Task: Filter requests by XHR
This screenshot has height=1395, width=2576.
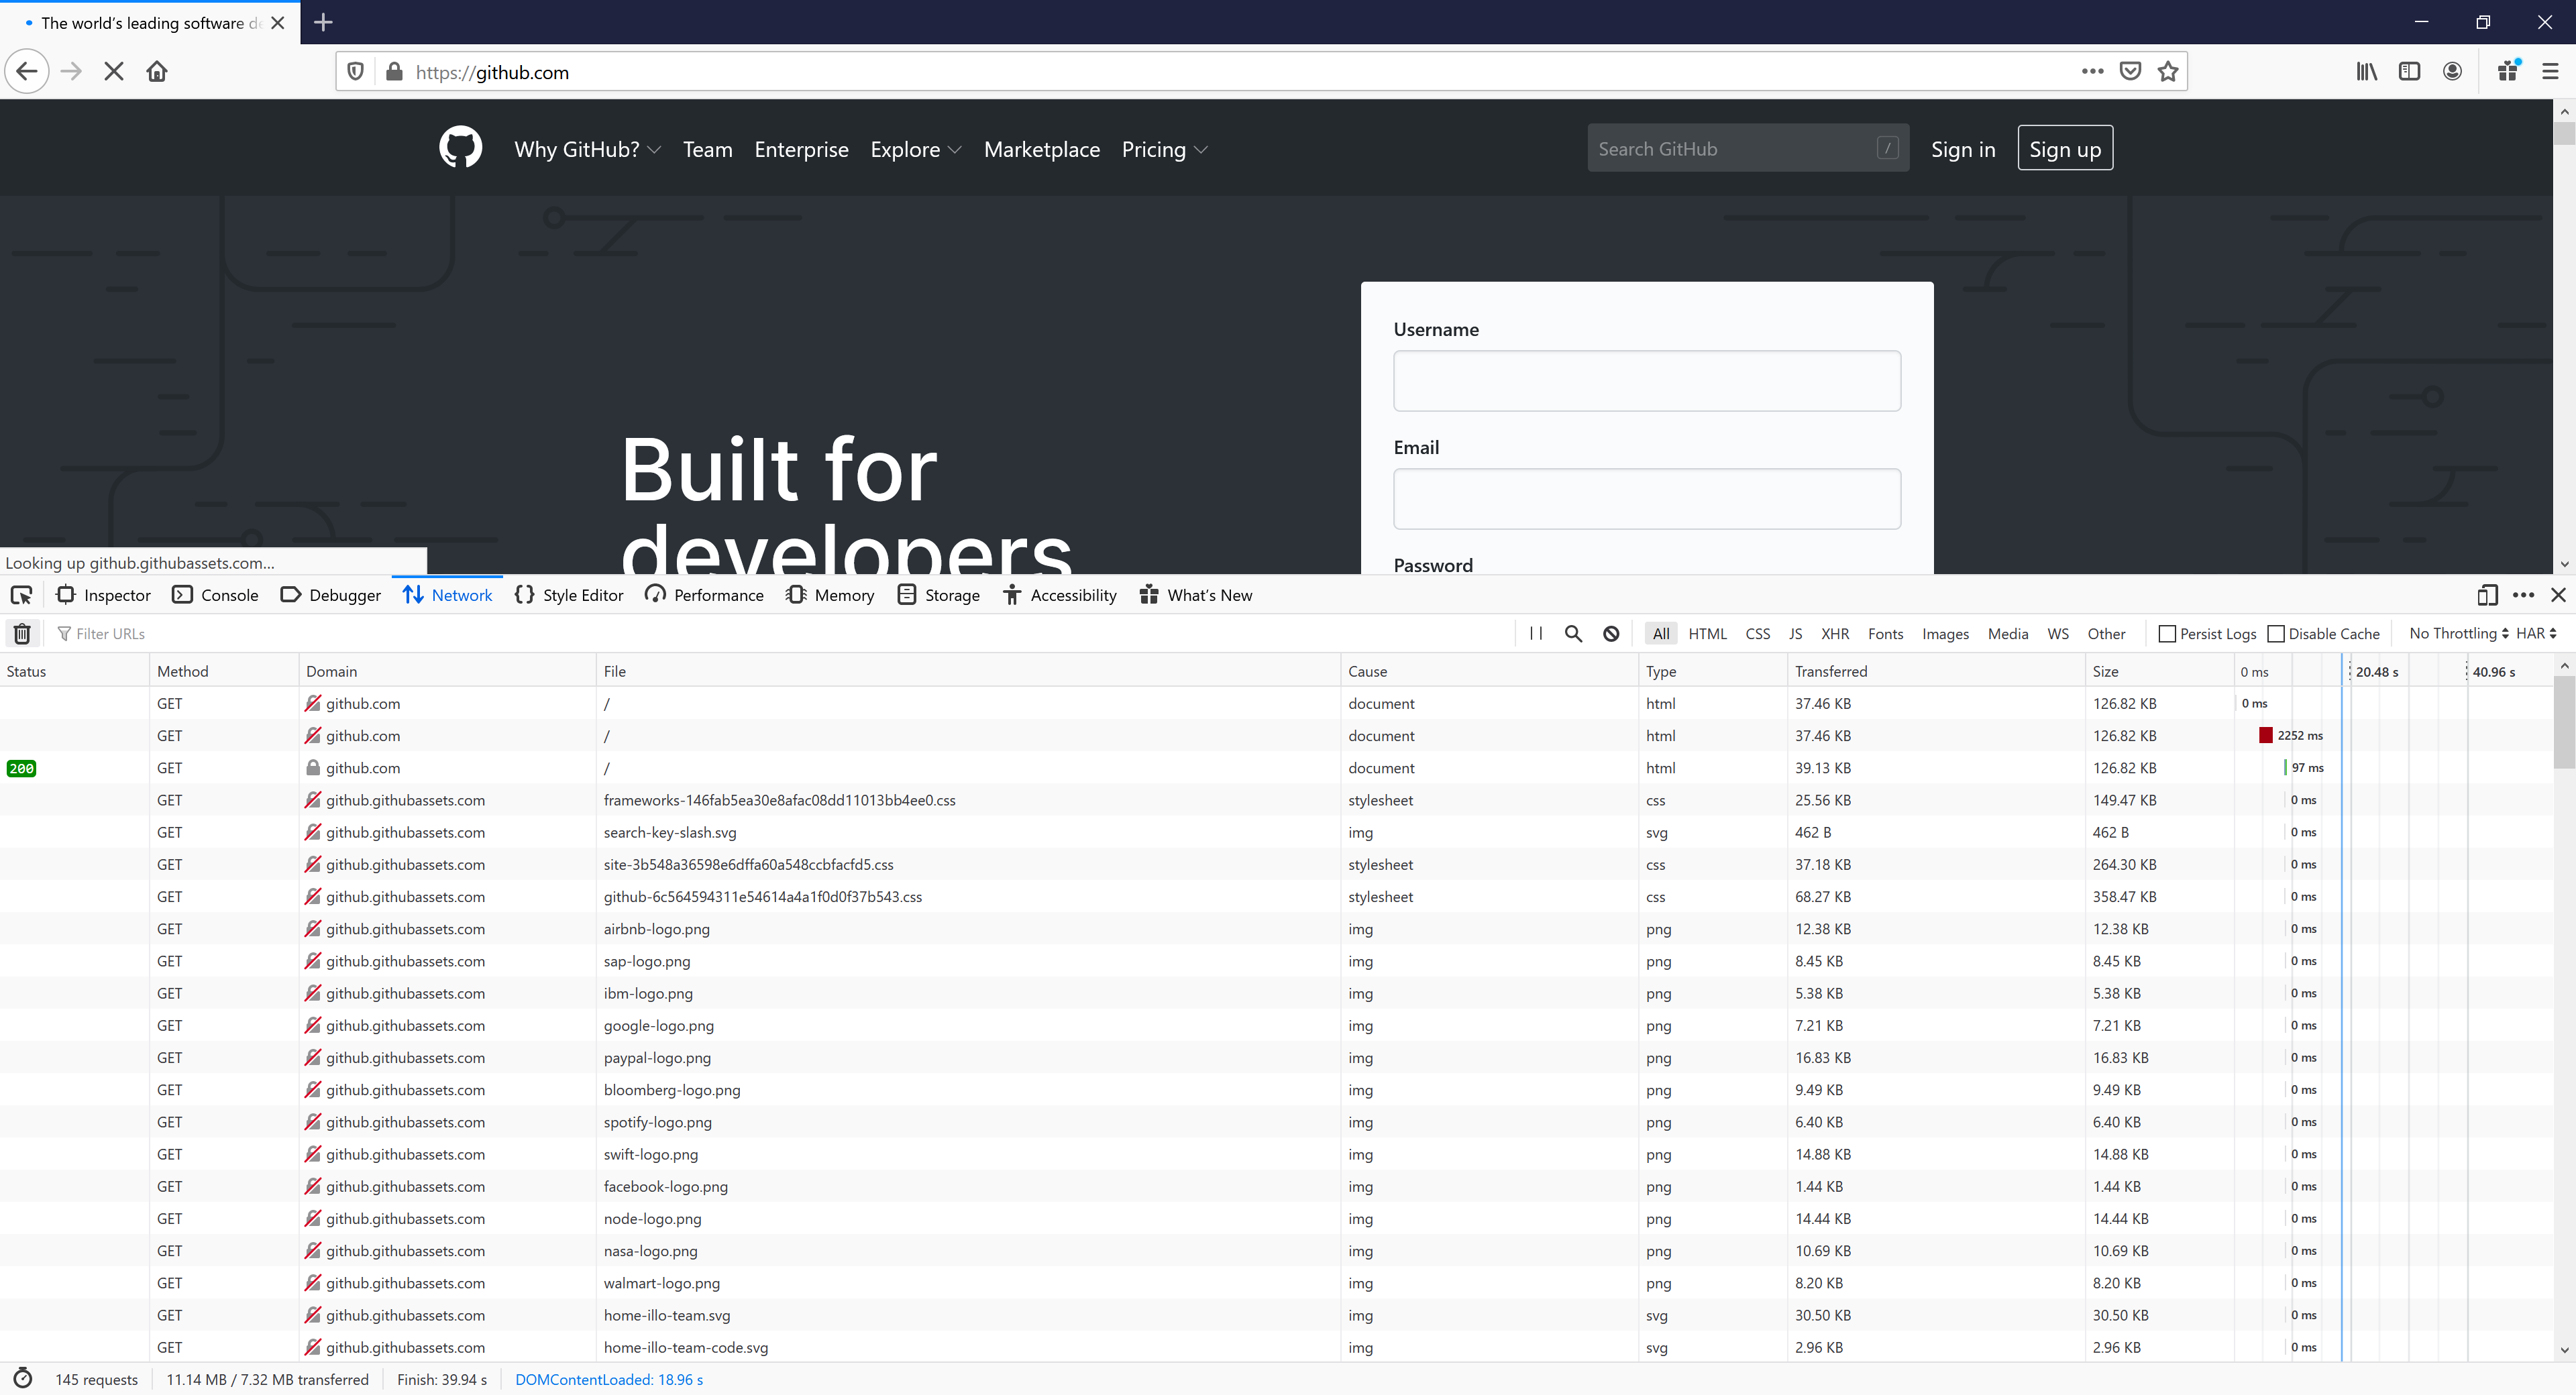Action: tap(1834, 634)
